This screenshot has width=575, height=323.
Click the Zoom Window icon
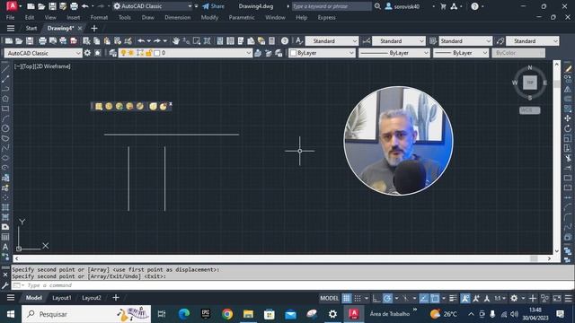tap(197, 41)
